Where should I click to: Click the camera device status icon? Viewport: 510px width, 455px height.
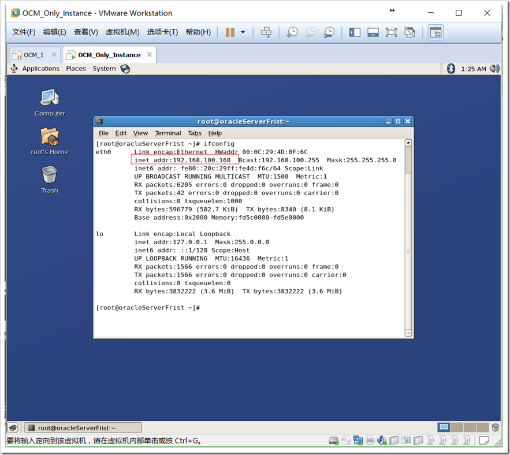[x=406, y=441]
